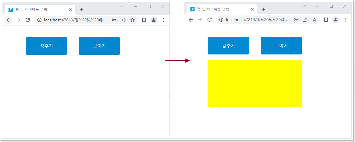Click the share icon in the left window's address bar
This screenshot has width=355, height=142.
click(123, 20)
